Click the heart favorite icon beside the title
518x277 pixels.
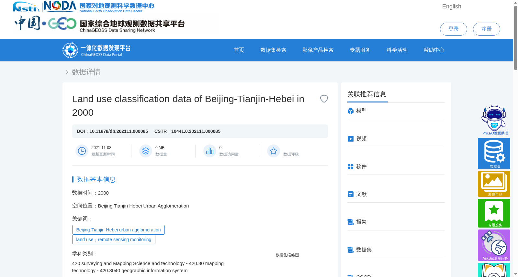[324, 99]
